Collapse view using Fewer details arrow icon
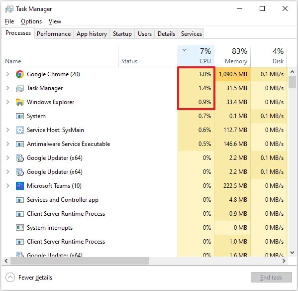 (x=10, y=278)
